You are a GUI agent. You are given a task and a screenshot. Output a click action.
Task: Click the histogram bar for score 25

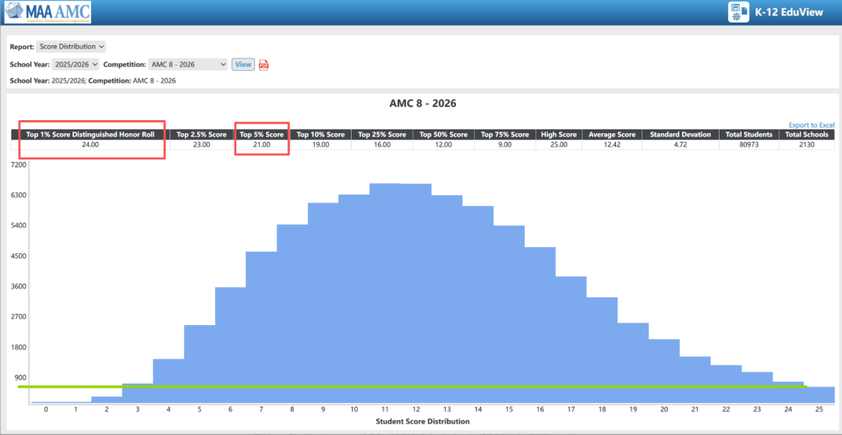pos(819,395)
